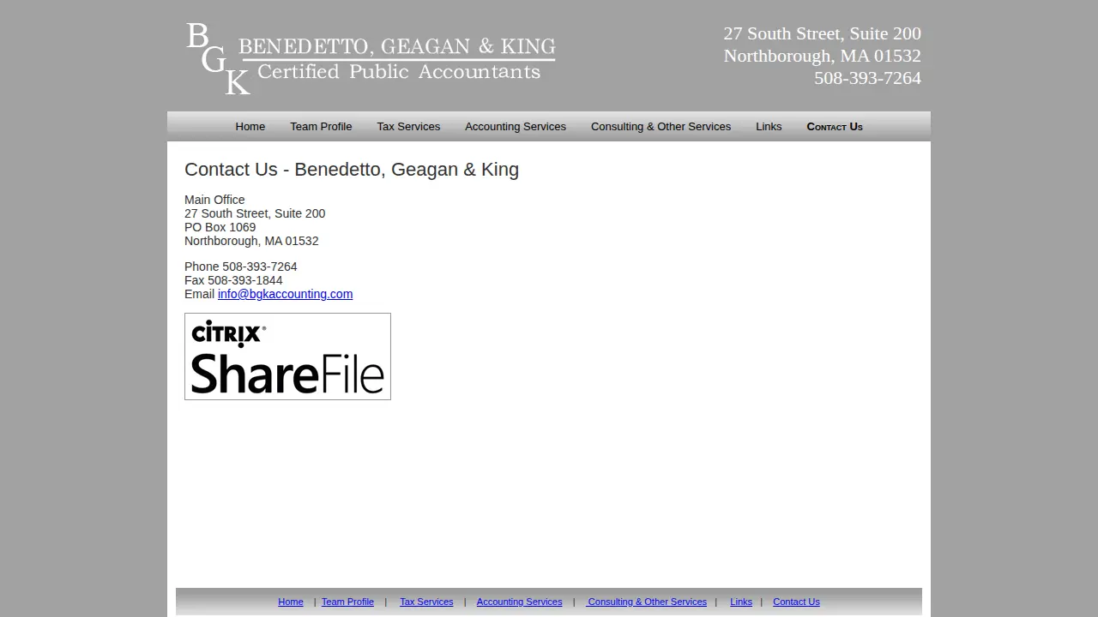Follow the footer Consulting & Other Services link
Image resolution: width=1098 pixels, height=617 pixels.
click(x=647, y=602)
